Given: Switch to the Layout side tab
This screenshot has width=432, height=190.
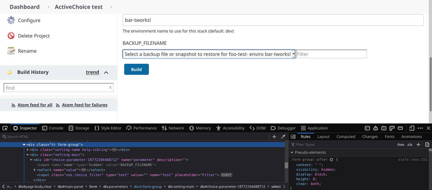Looking at the screenshot, I should coord(323,137).
